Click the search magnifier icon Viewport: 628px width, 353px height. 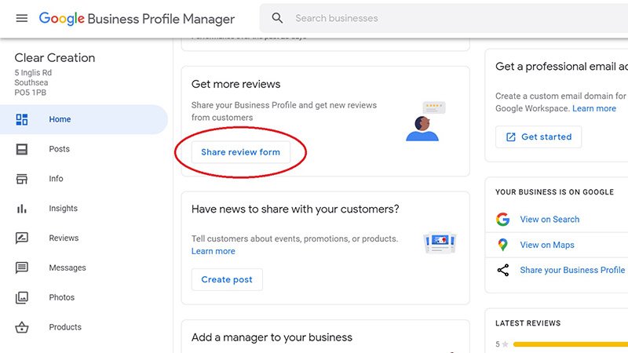coord(277,18)
